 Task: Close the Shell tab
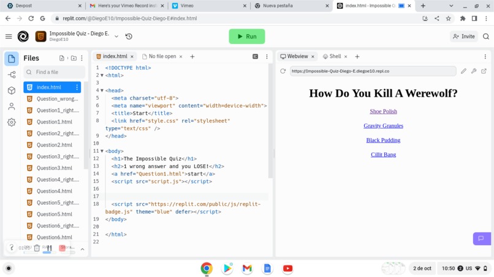coord(346,57)
